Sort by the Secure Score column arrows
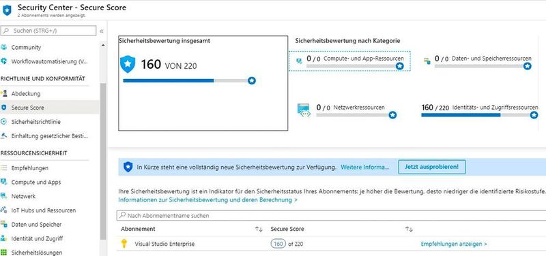 tap(409, 229)
